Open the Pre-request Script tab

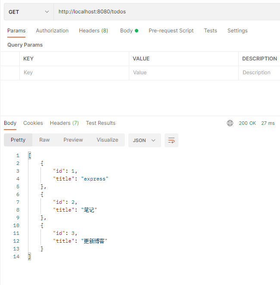click(x=171, y=31)
